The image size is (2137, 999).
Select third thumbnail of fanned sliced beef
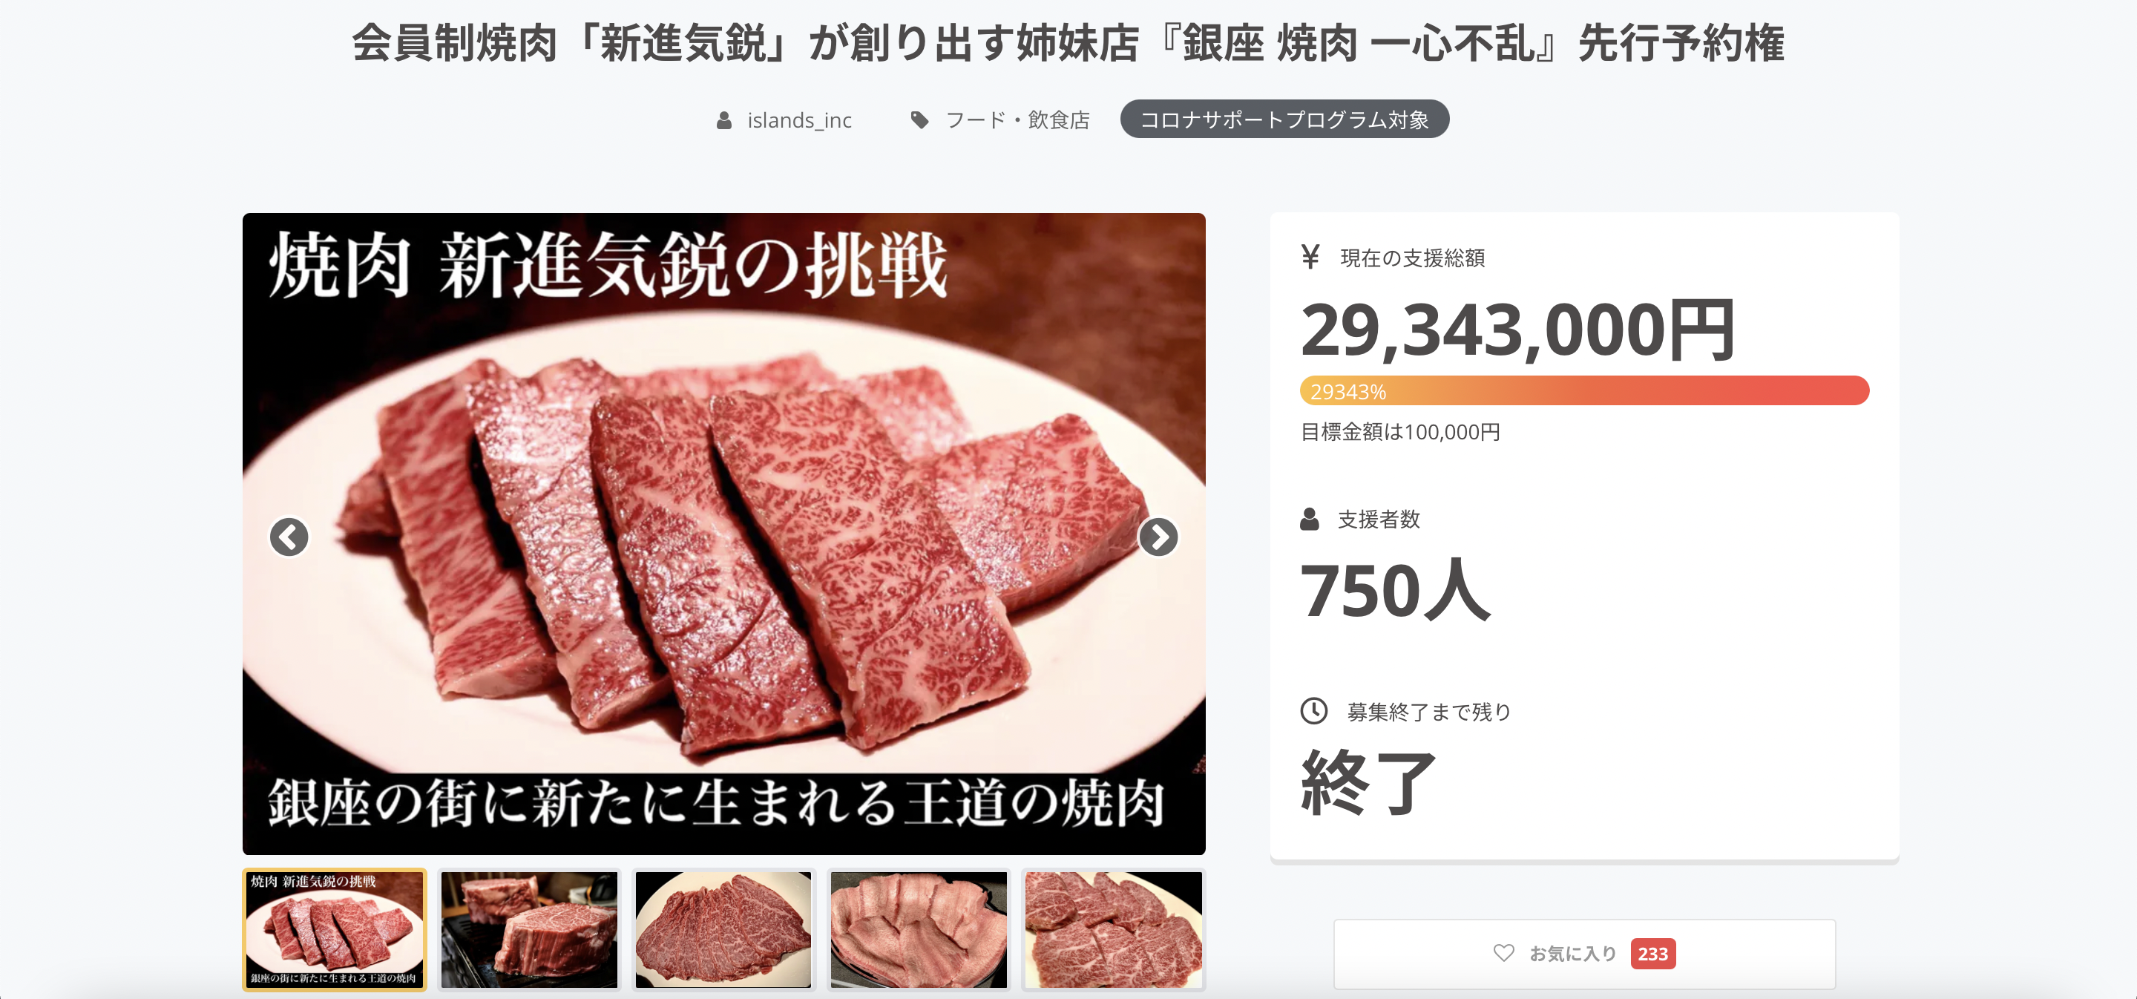[x=723, y=930]
